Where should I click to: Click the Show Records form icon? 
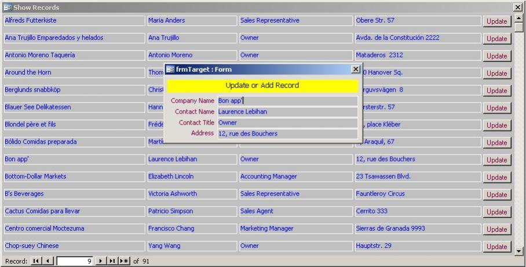[x=8, y=8]
